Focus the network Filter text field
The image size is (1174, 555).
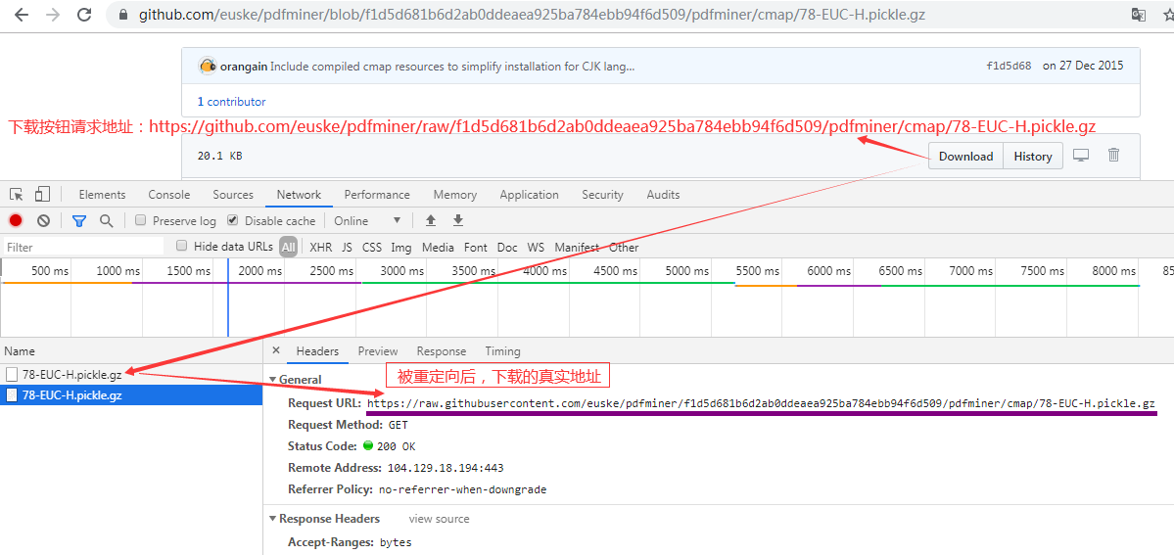[x=83, y=248]
